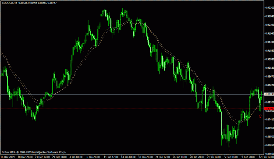Select the grey current-price horizontal line

click(132, 94)
